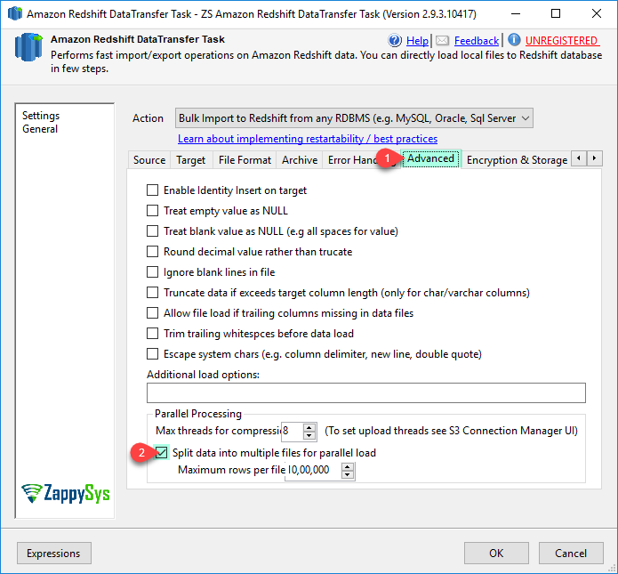Viewport: 618px width, 574px height.
Task: Toggle Round decimal value rather than truncate
Action: pyautogui.click(x=152, y=252)
